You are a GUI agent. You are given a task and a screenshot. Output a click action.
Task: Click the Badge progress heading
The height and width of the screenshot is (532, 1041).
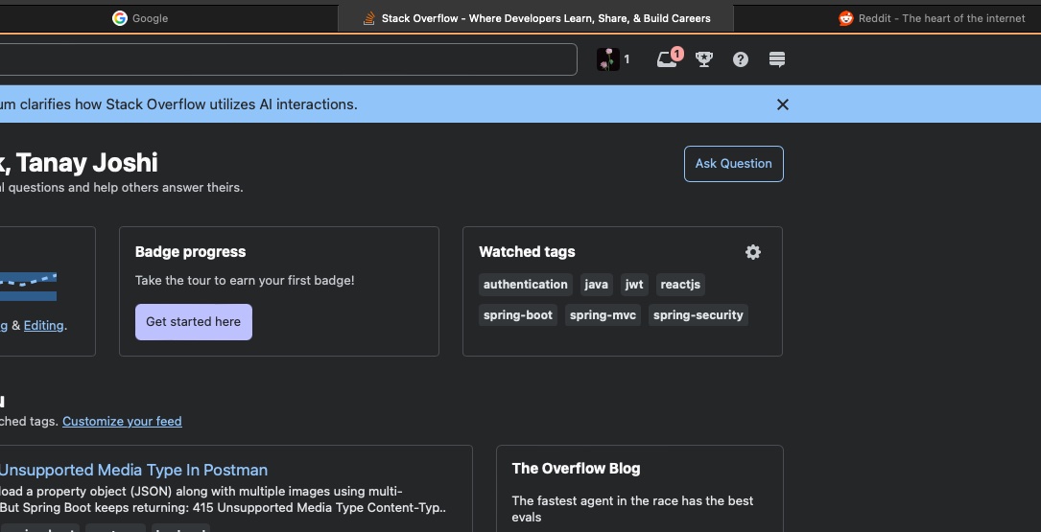point(191,252)
